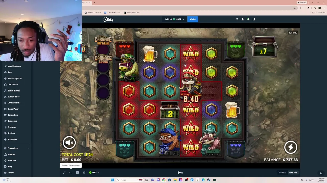Launch Gemini from the browser title bar
Viewport: 327px width, 183px height.
[x=302, y=3]
